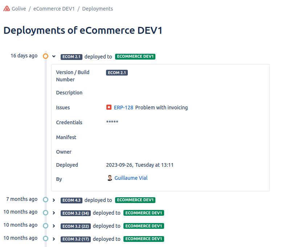
Task: Go to eCommerce DEV1 breadcrumb
Action: pyautogui.click(x=54, y=9)
